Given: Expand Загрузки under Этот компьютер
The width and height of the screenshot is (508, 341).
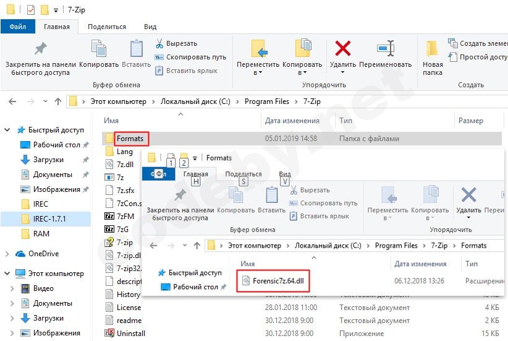Looking at the screenshot, I should pyautogui.click(x=12, y=318).
